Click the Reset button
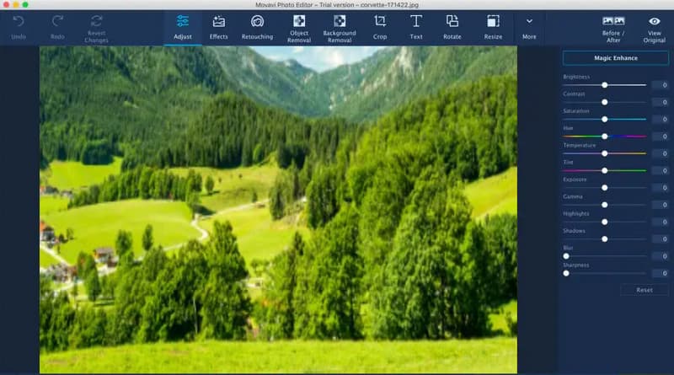Viewport: 674px width, 375px height. (x=645, y=290)
